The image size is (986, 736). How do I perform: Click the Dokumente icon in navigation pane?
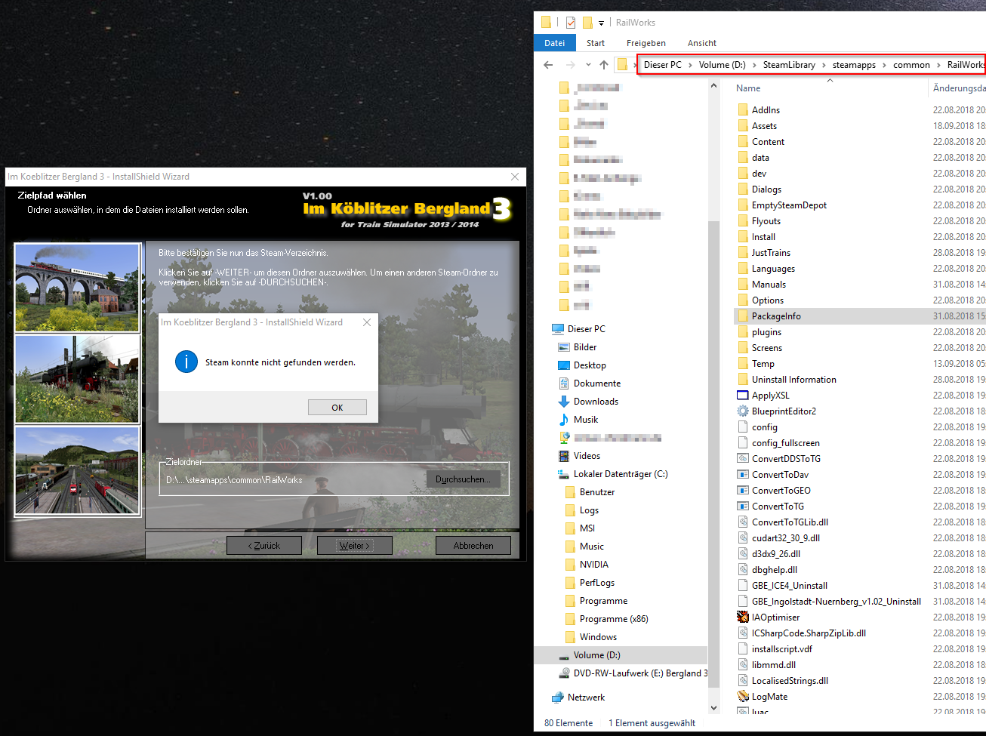pos(564,383)
